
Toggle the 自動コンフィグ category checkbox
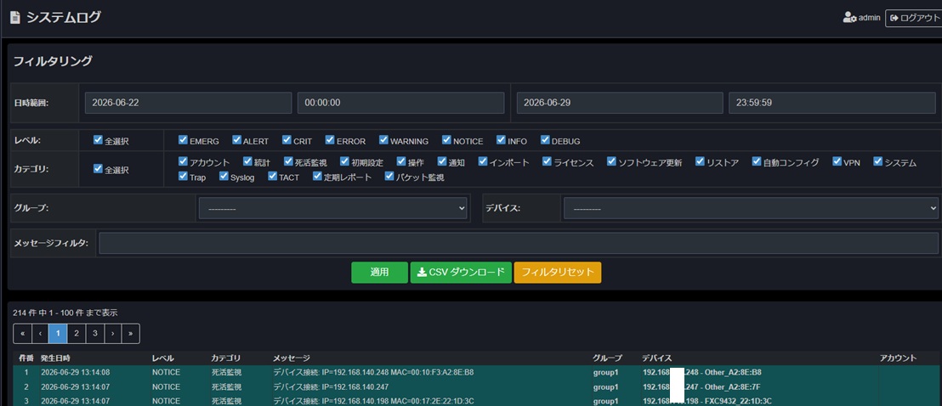[x=757, y=161]
